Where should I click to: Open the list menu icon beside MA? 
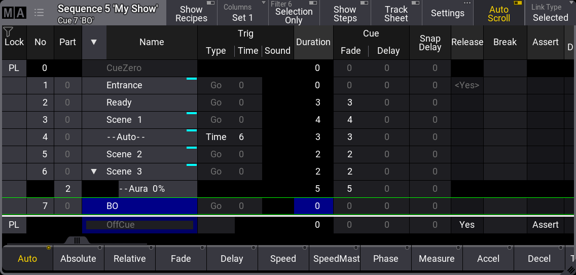coord(40,13)
